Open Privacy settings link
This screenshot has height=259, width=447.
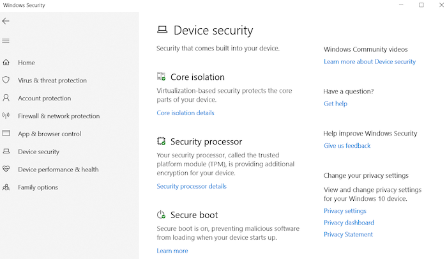coord(345,211)
